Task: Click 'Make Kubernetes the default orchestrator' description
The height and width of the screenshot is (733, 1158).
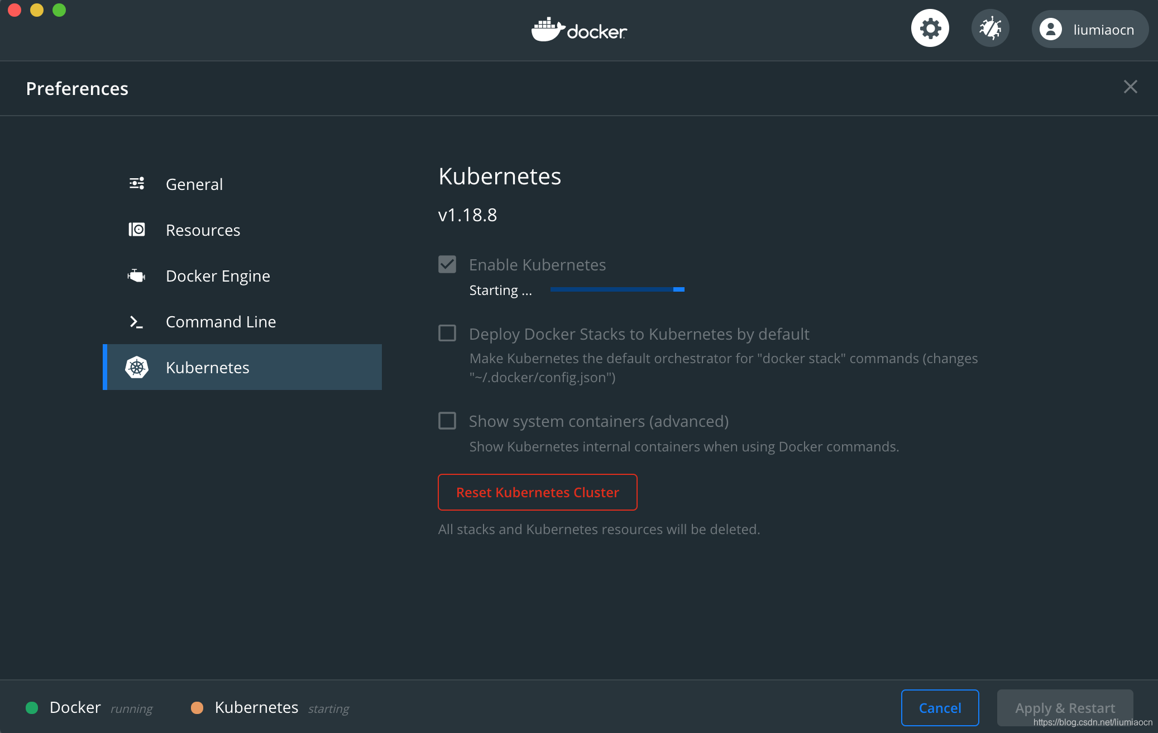Action: pos(724,368)
